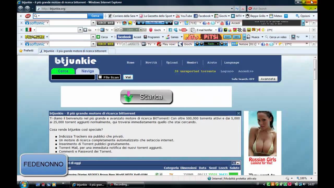Open the Programmi toolbar item
This screenshot has height=188, width=334.
click(152, 37)
